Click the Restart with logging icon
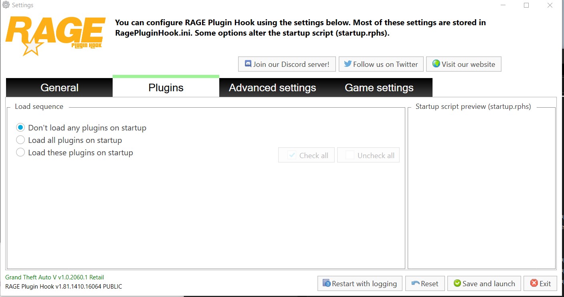 click(327, 283)
